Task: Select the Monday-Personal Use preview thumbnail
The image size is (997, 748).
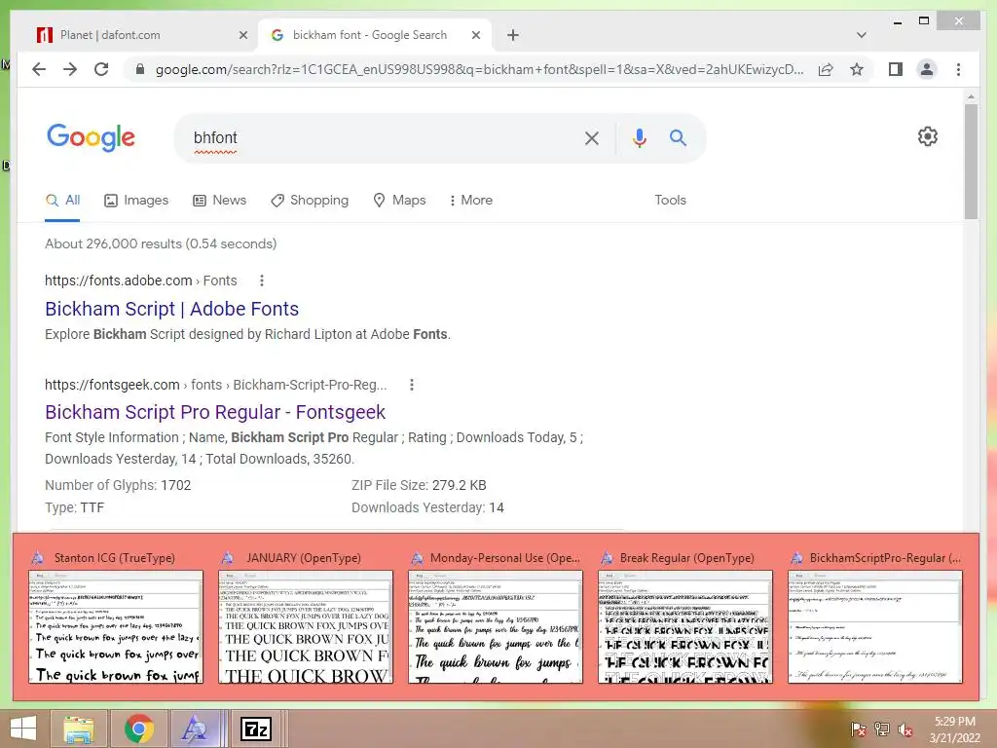Action: click(496, 626)
